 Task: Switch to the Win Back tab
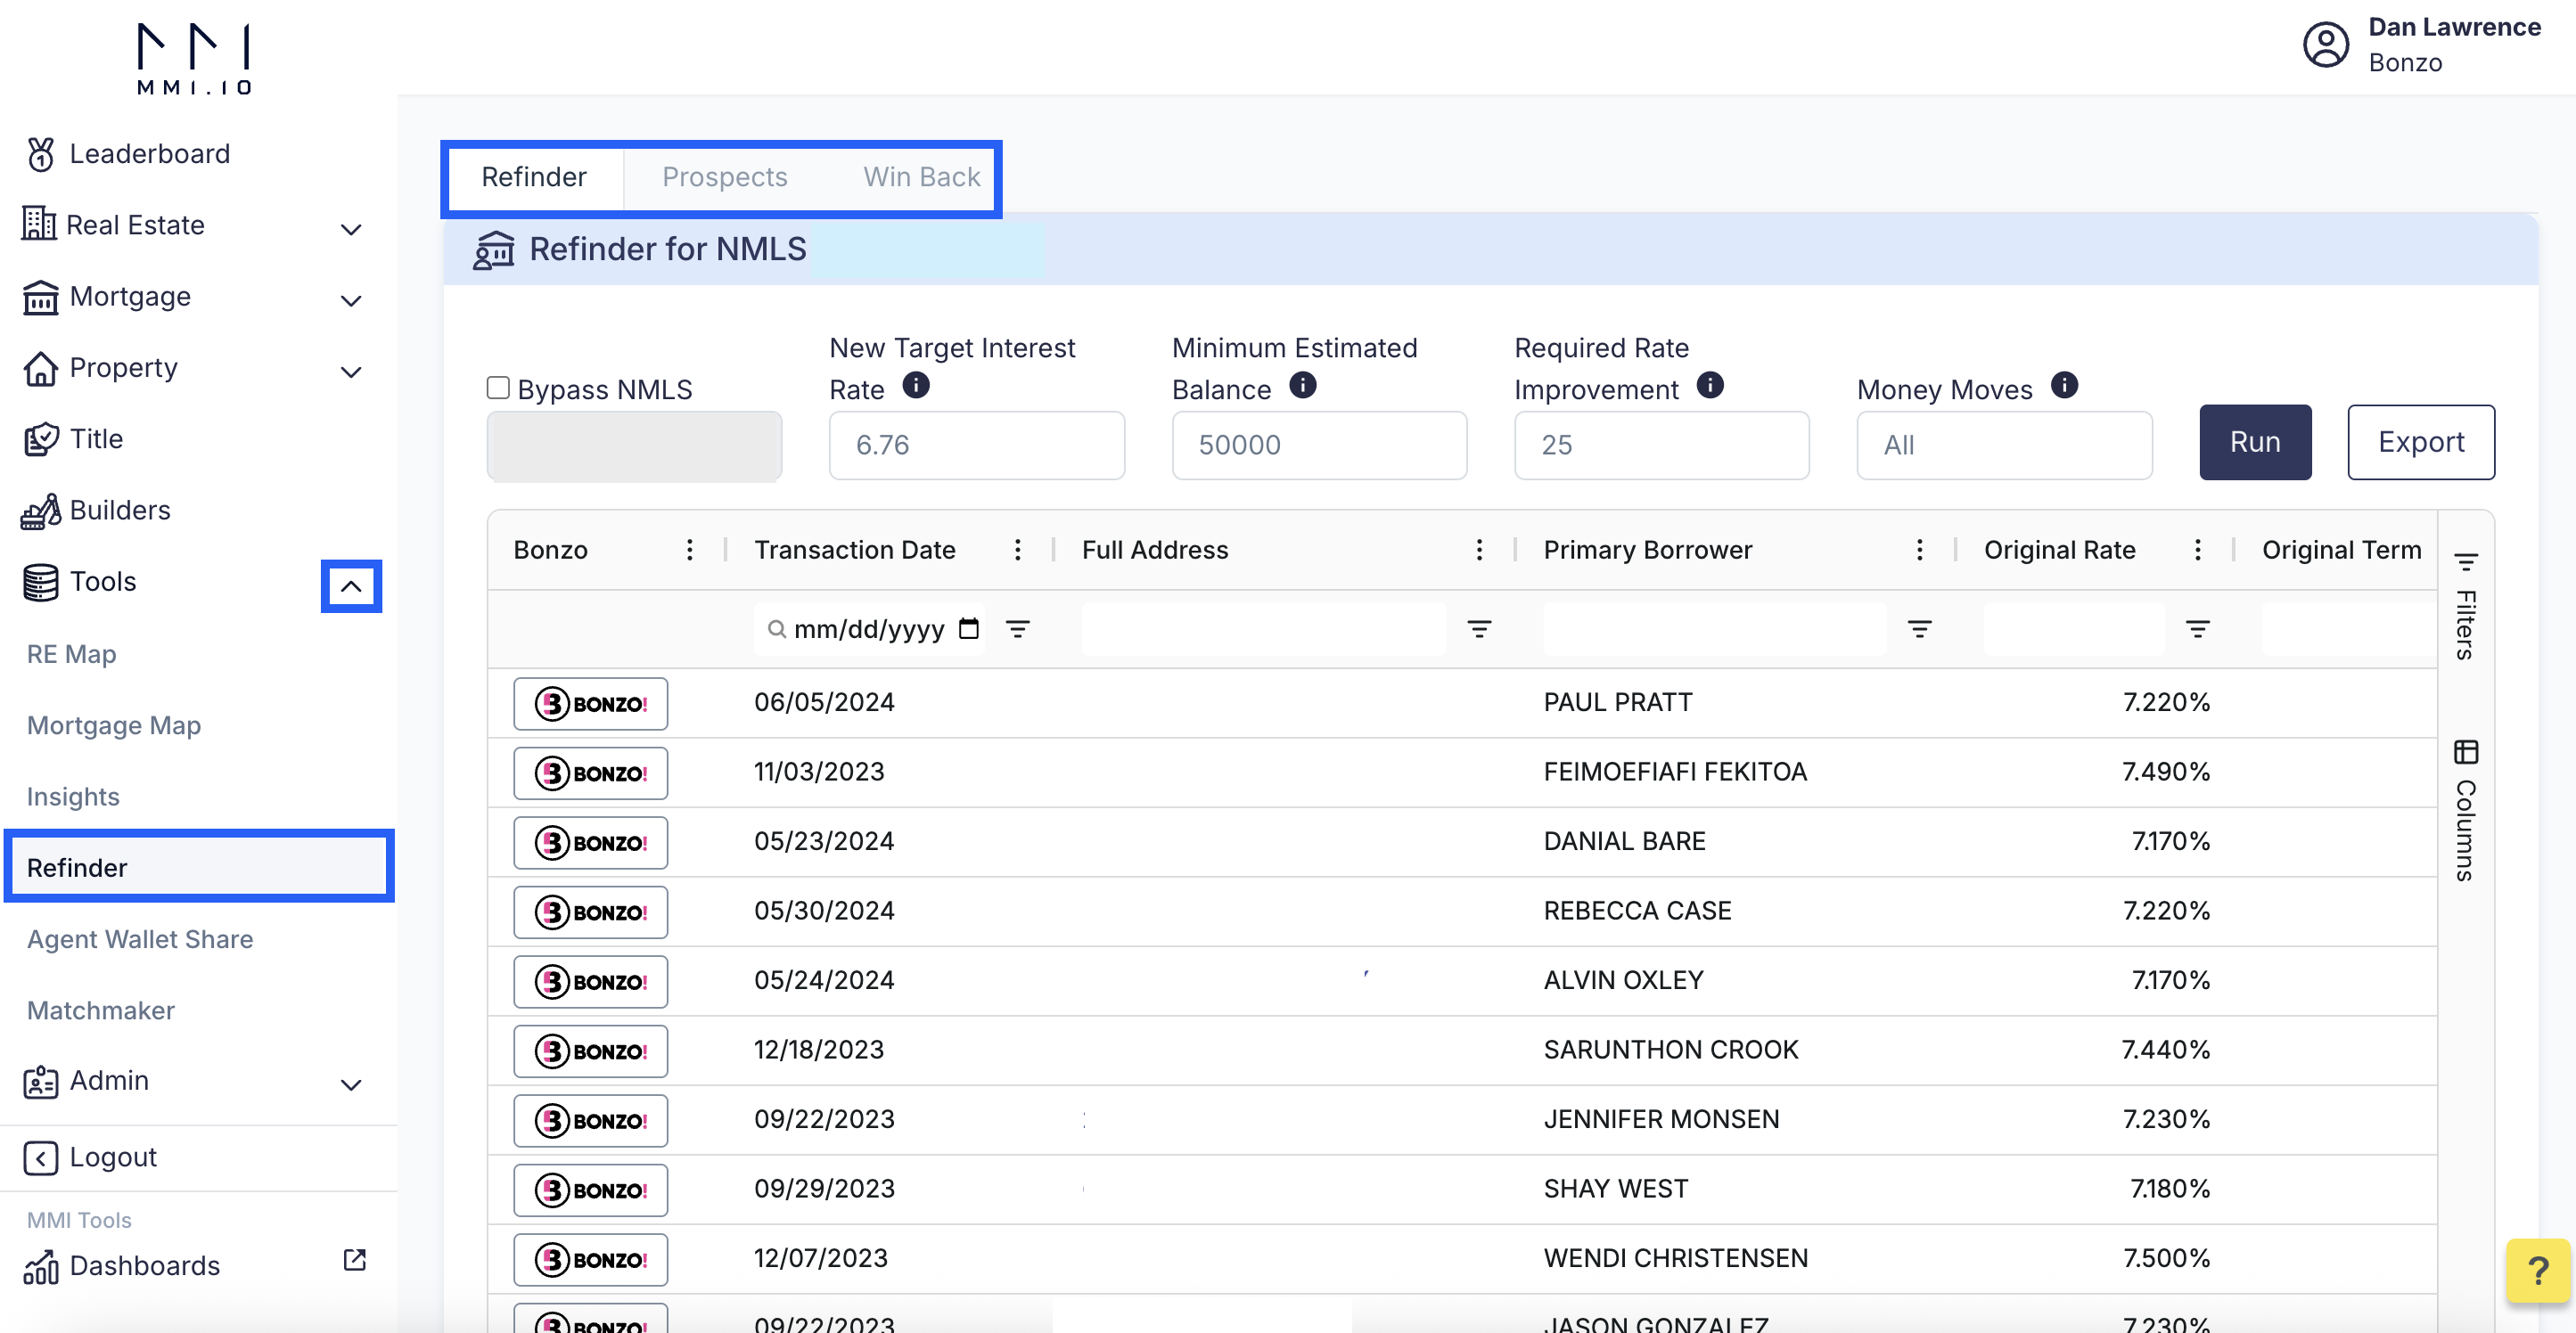click(x=922, y=177)
